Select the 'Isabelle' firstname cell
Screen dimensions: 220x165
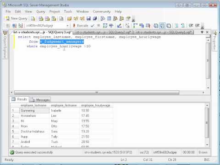coord(65,110)
